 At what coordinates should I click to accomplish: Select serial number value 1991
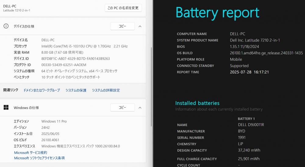pos(242,138)
